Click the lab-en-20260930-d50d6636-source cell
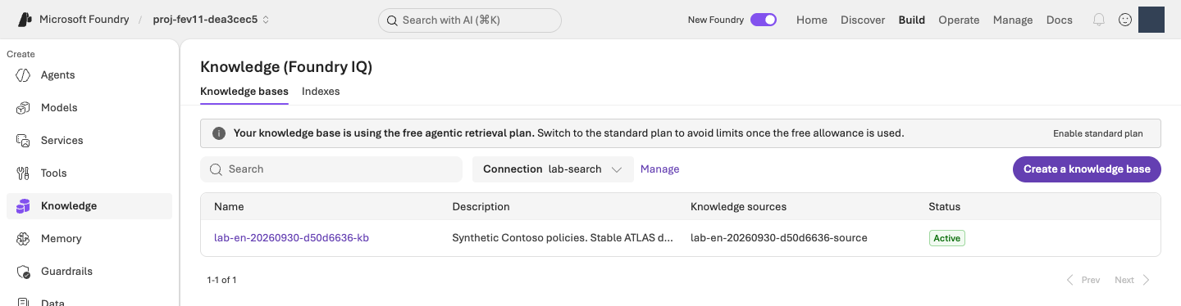The image size is (1181, 306). (x=779, y=238)
